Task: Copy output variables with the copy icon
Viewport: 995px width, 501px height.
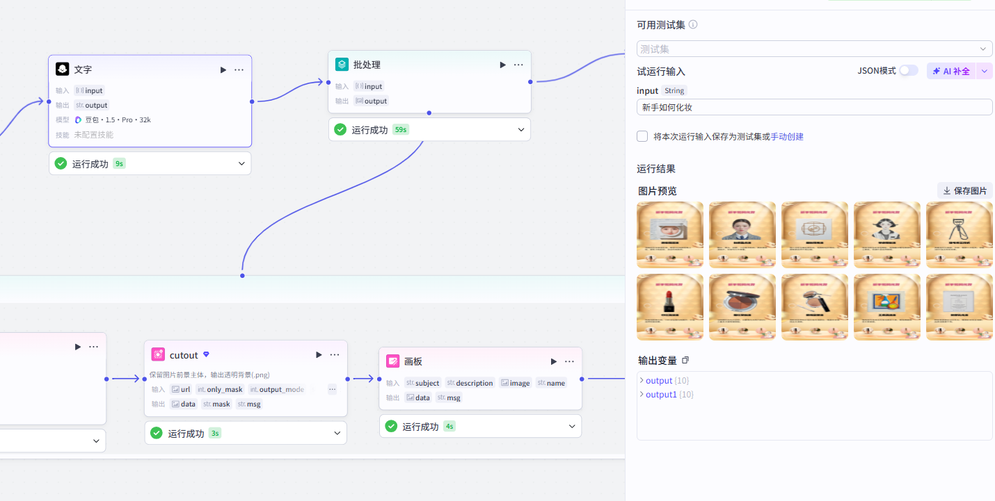Action: pyautogui.click(x=685, y=360)
